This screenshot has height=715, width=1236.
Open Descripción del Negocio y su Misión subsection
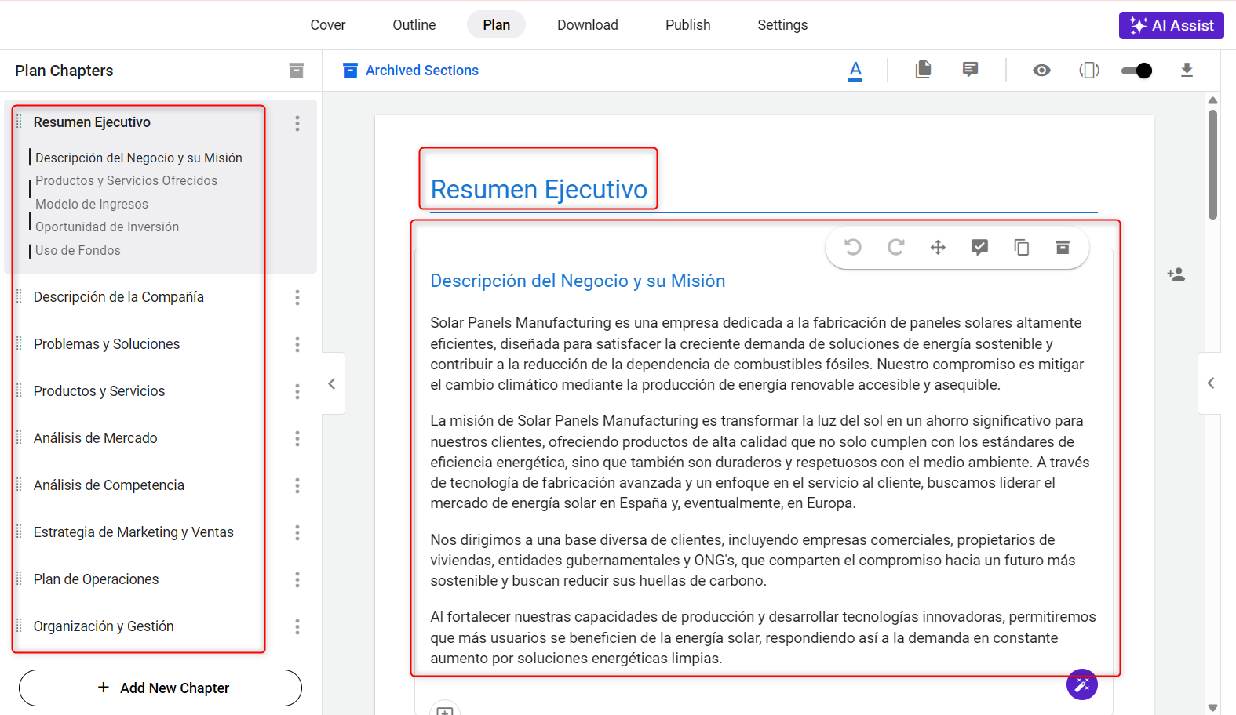(139, 158)
